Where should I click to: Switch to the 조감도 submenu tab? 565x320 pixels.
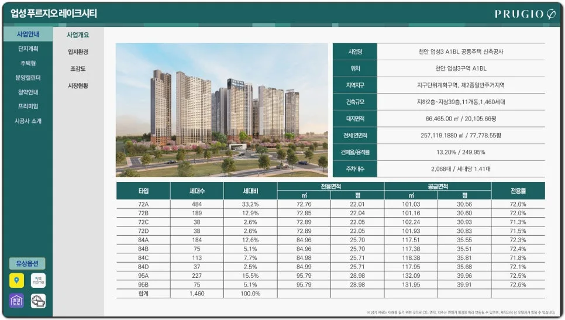(x=78, y=69)
